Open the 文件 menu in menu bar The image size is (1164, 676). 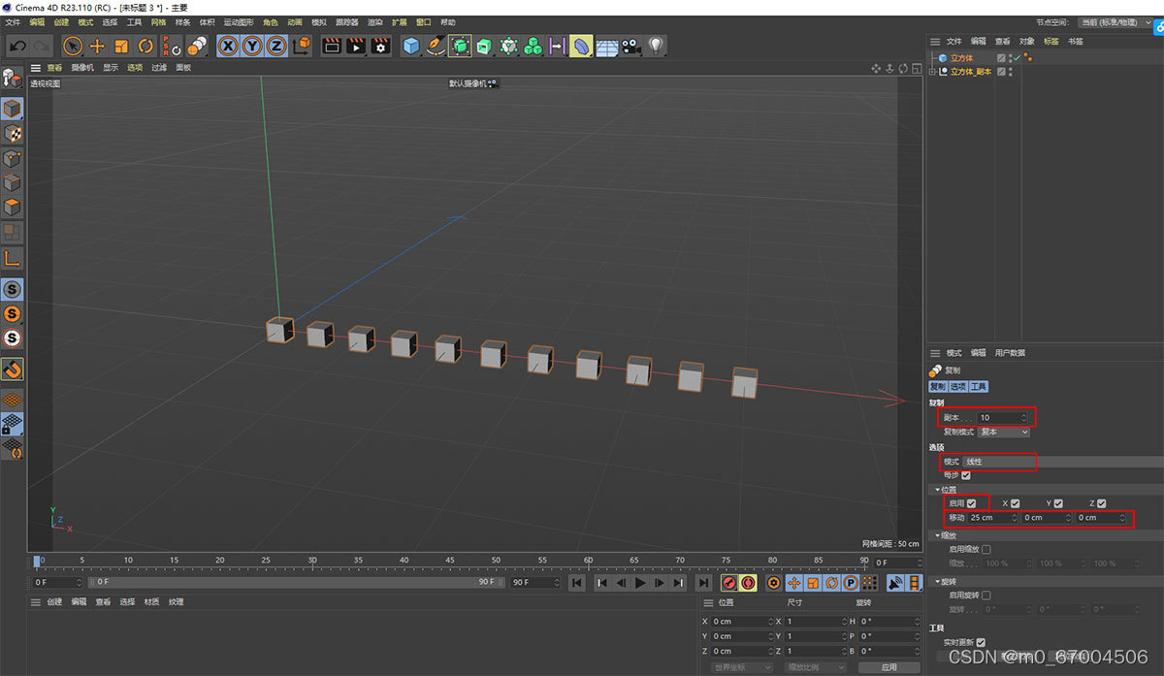(13, 21)
